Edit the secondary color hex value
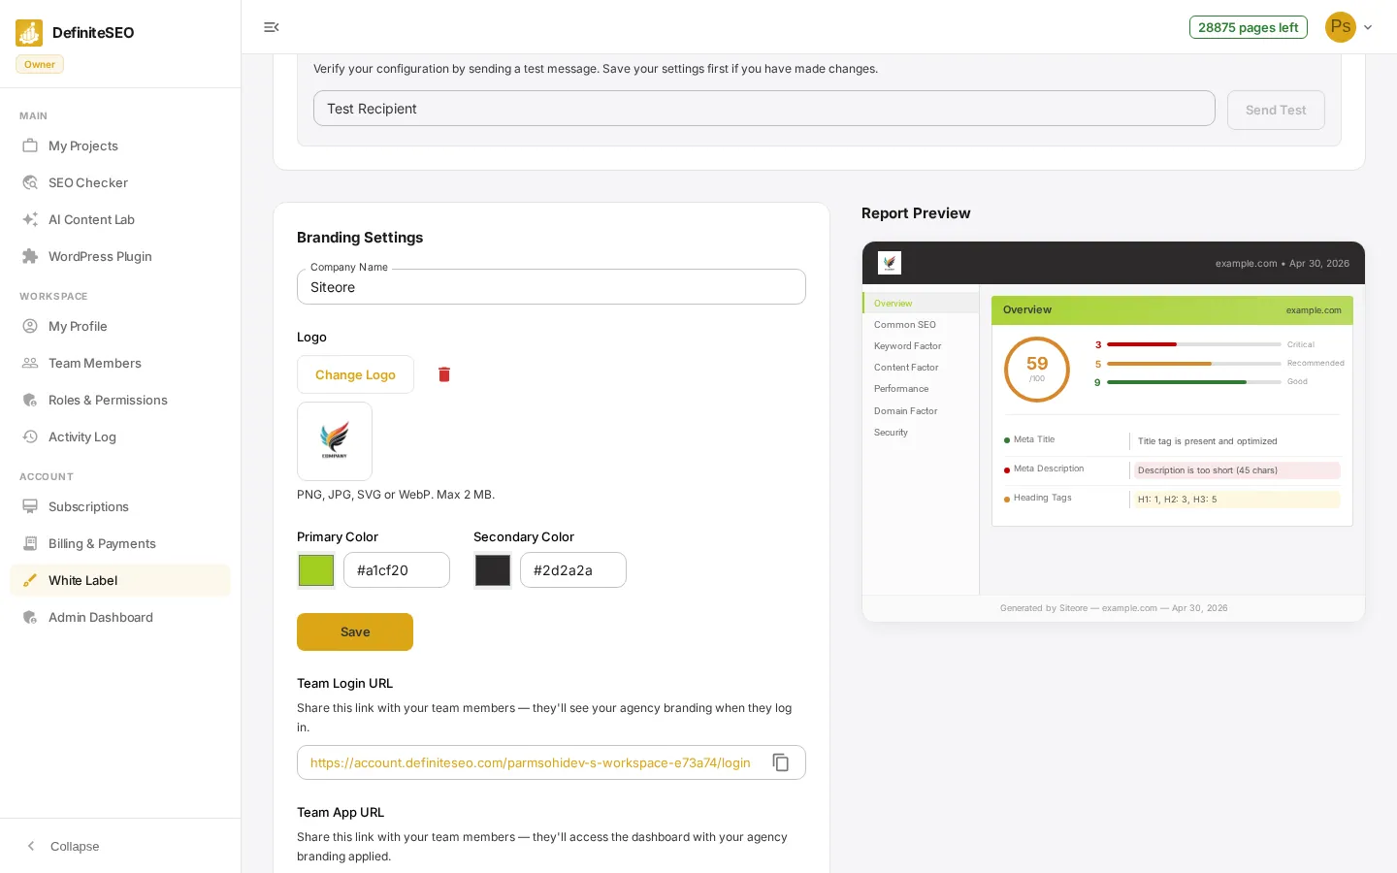1397x873 pixels. (x=573, y=570)
